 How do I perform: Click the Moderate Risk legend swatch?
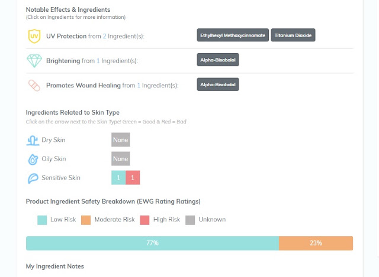(86, 220)
